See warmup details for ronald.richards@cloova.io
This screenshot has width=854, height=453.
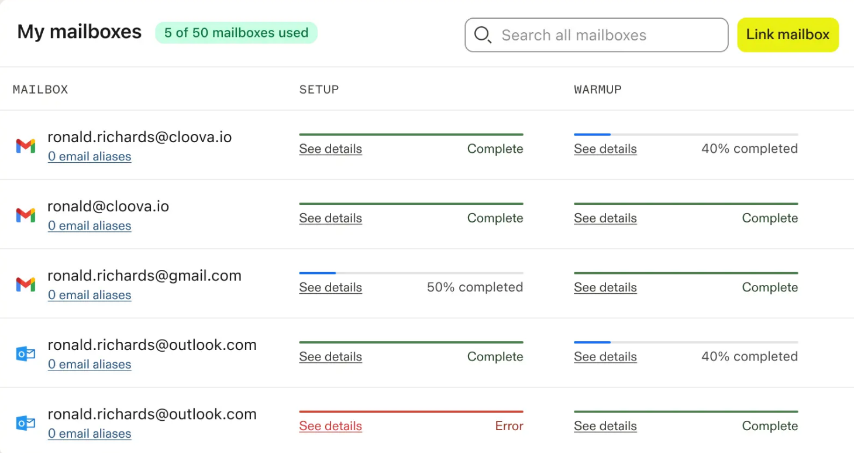[x=605, y=149]
